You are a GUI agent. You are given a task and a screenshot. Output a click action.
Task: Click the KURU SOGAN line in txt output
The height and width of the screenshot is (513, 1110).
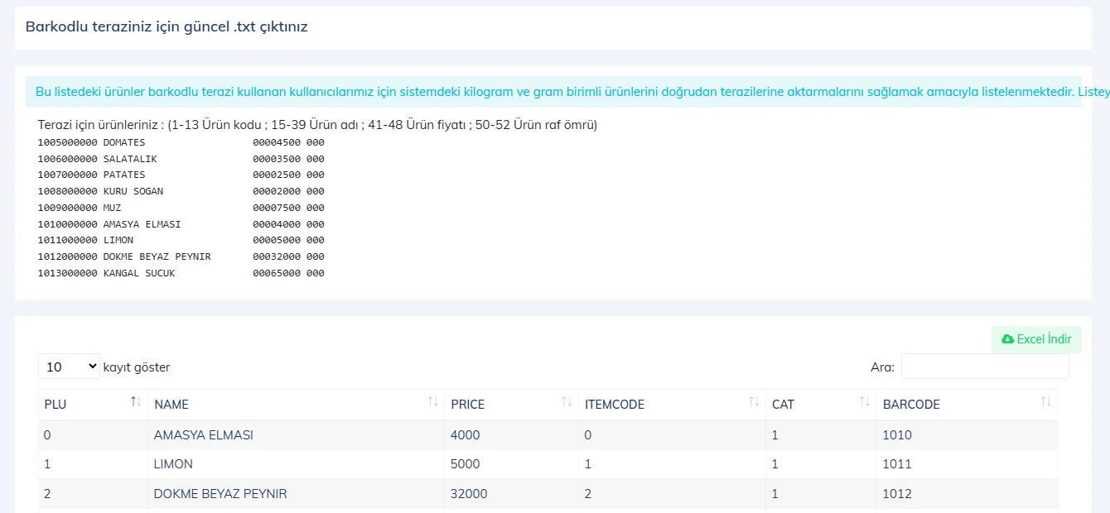pyautogui.click(x=181, y=191)
